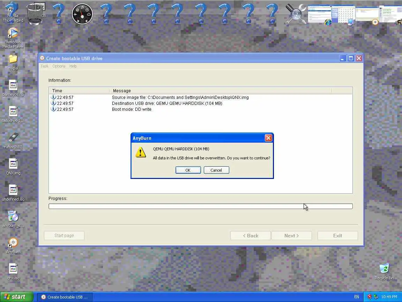The width and height of the screenshot is (402, 302).
Task: Select the mypal folder icon
Action: tap(13, 62)
